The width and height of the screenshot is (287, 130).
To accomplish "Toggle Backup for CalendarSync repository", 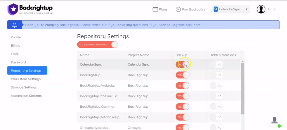I will [182, 64].
